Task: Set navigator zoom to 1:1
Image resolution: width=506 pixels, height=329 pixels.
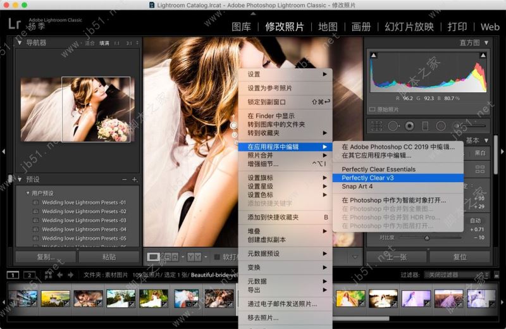Action: 116,43
